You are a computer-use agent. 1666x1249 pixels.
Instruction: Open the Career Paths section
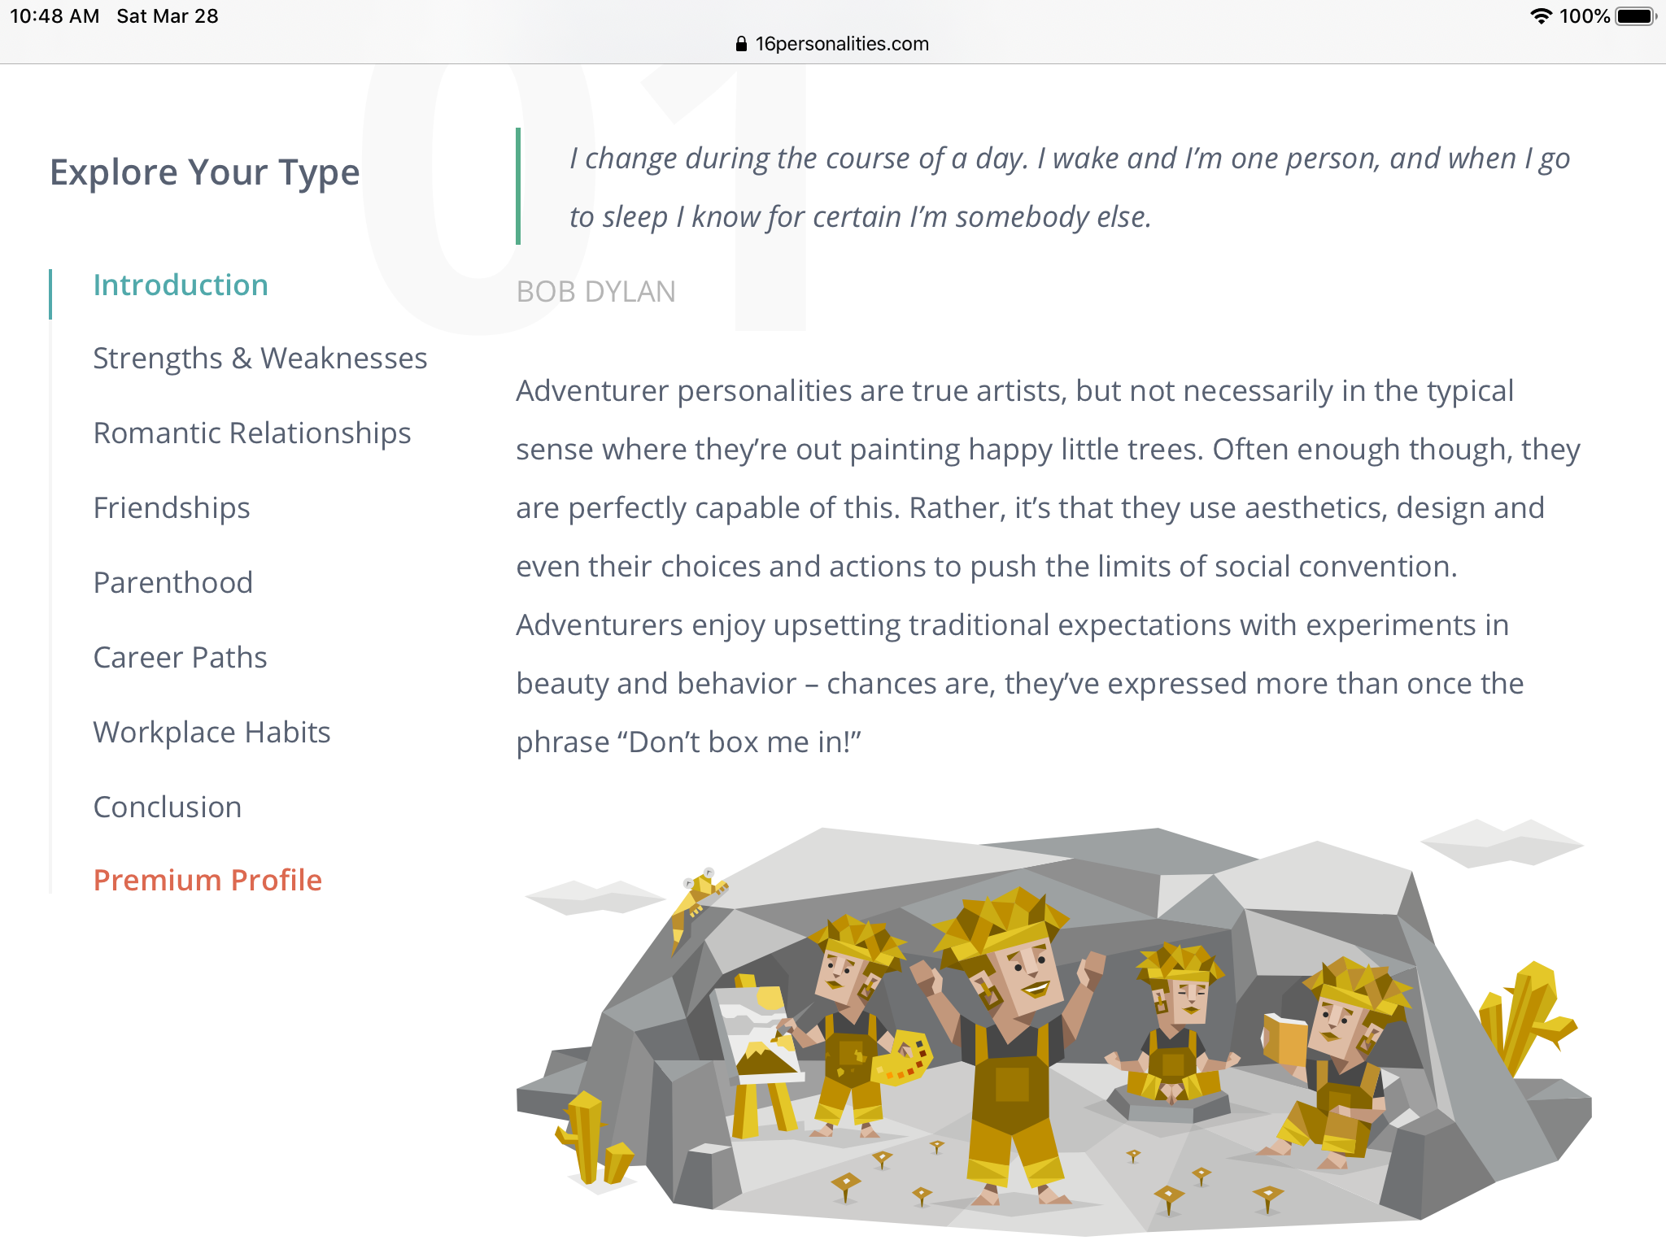point(181,658)
